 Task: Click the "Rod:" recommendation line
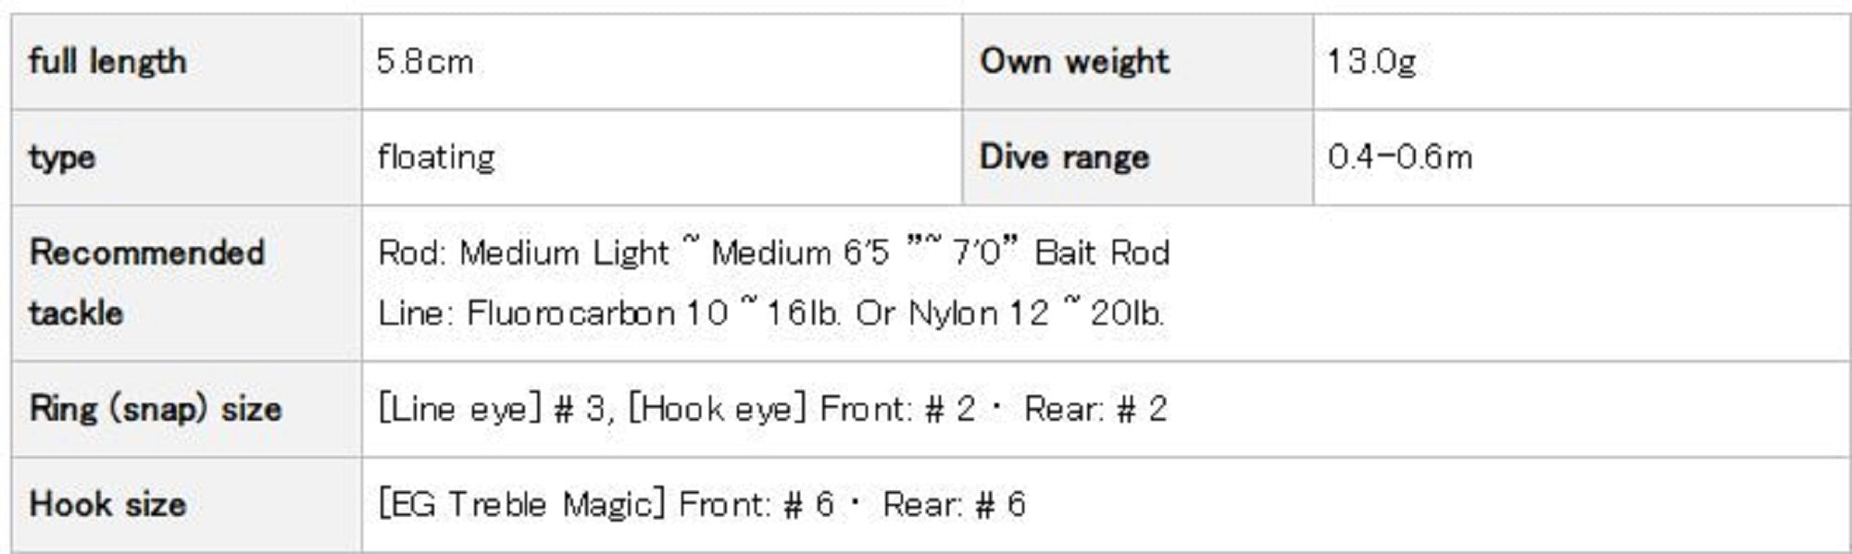(x=774, y=252)
